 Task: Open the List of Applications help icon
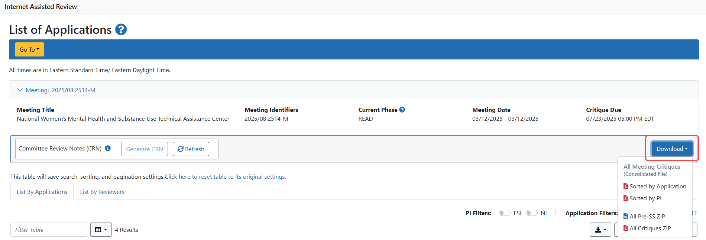point(121,29)
